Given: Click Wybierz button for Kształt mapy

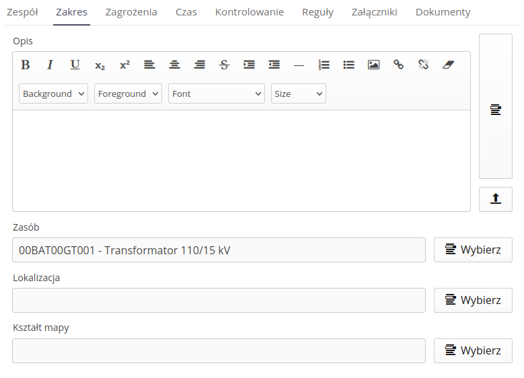Looking at the screenshot, I should point(473,350).
